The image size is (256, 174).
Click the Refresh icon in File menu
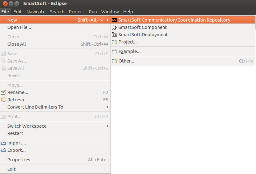3,99
